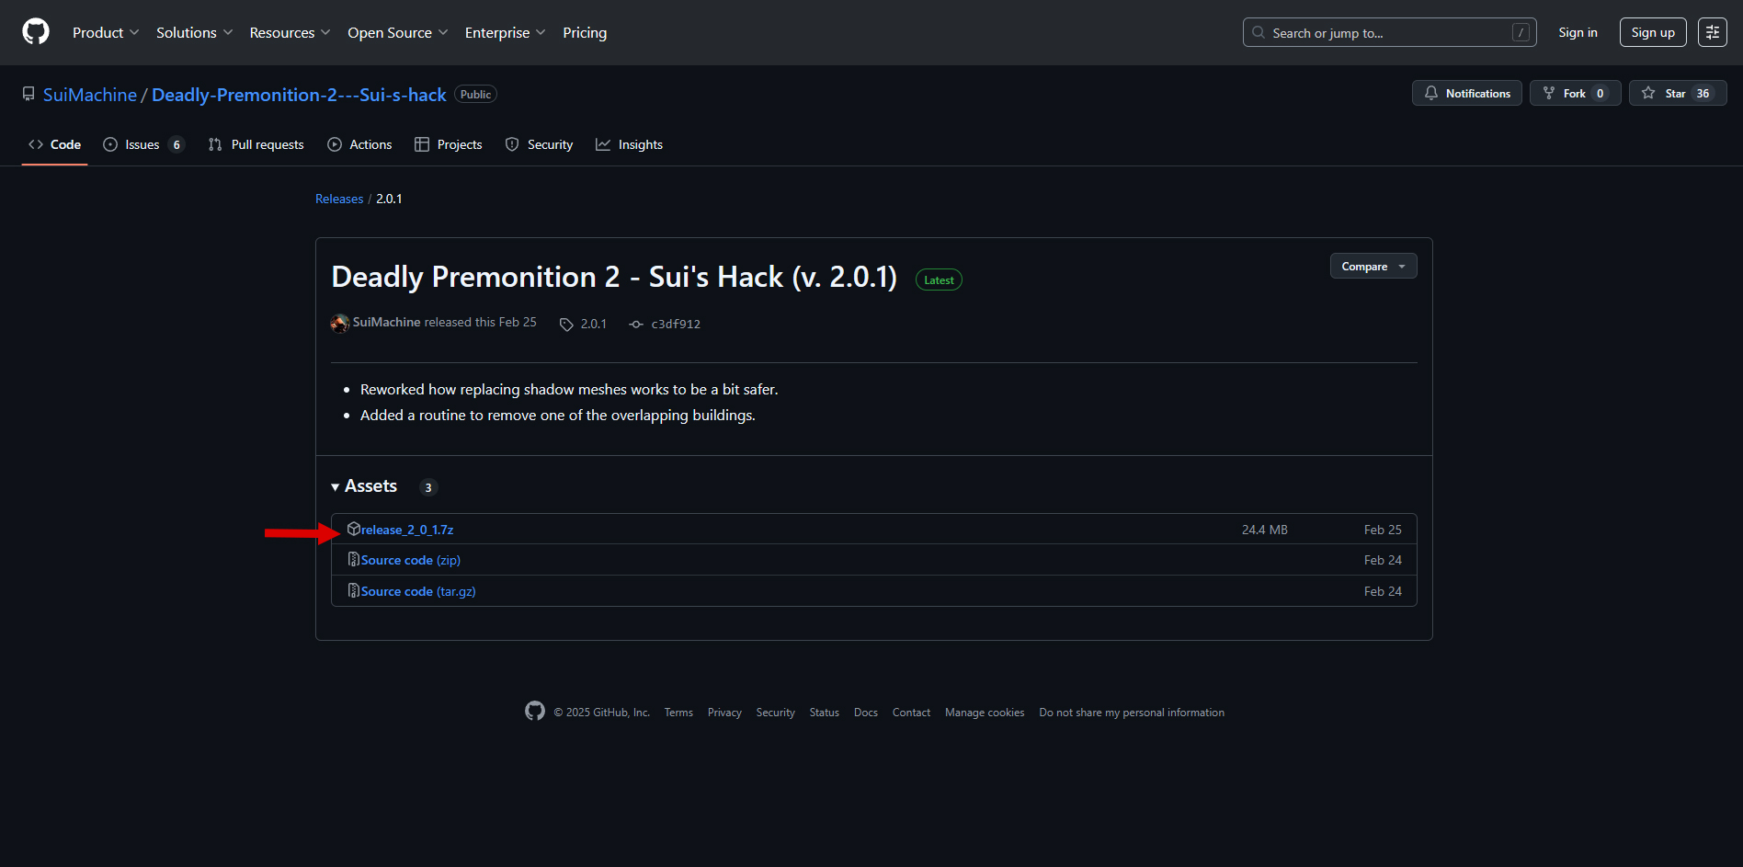The height and width of the screenshot is (867, 1743).
Task: Click SuiMachine's avatar image
Action: pos(340,323)
